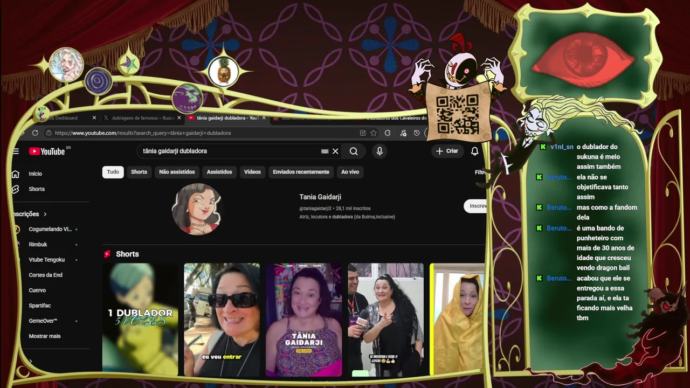Reload the page in the browser
690x388 pixels.
point(35,133)
